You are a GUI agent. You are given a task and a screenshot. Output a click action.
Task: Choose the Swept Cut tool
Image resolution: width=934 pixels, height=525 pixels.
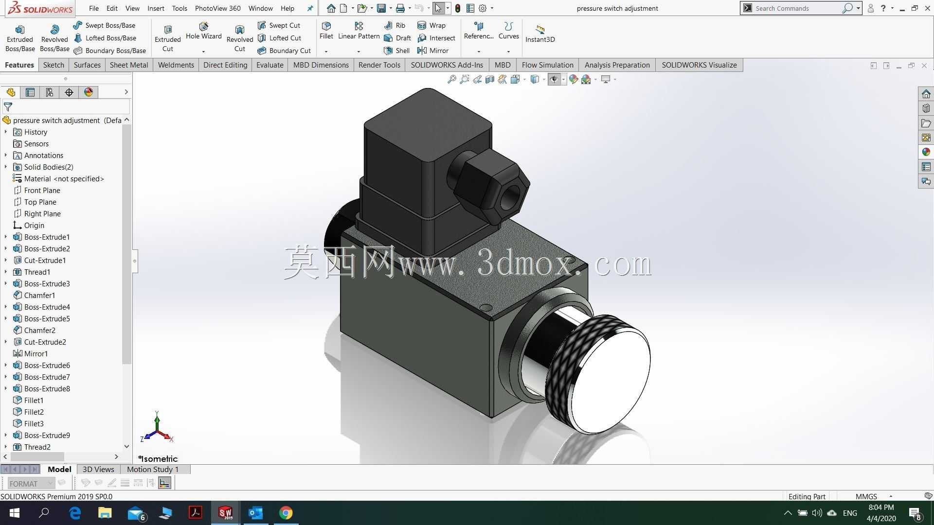[279, 25]
